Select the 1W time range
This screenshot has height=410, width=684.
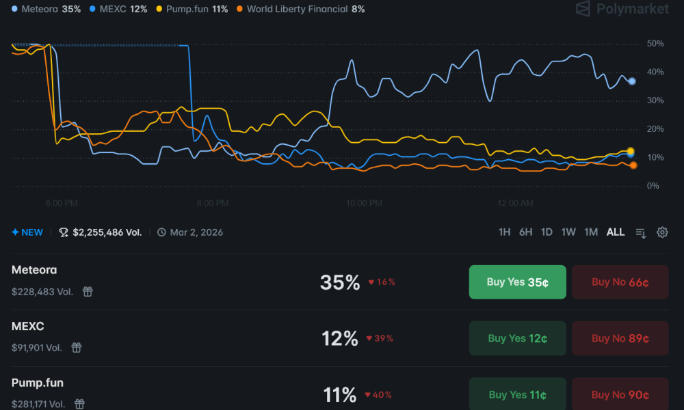568,232
